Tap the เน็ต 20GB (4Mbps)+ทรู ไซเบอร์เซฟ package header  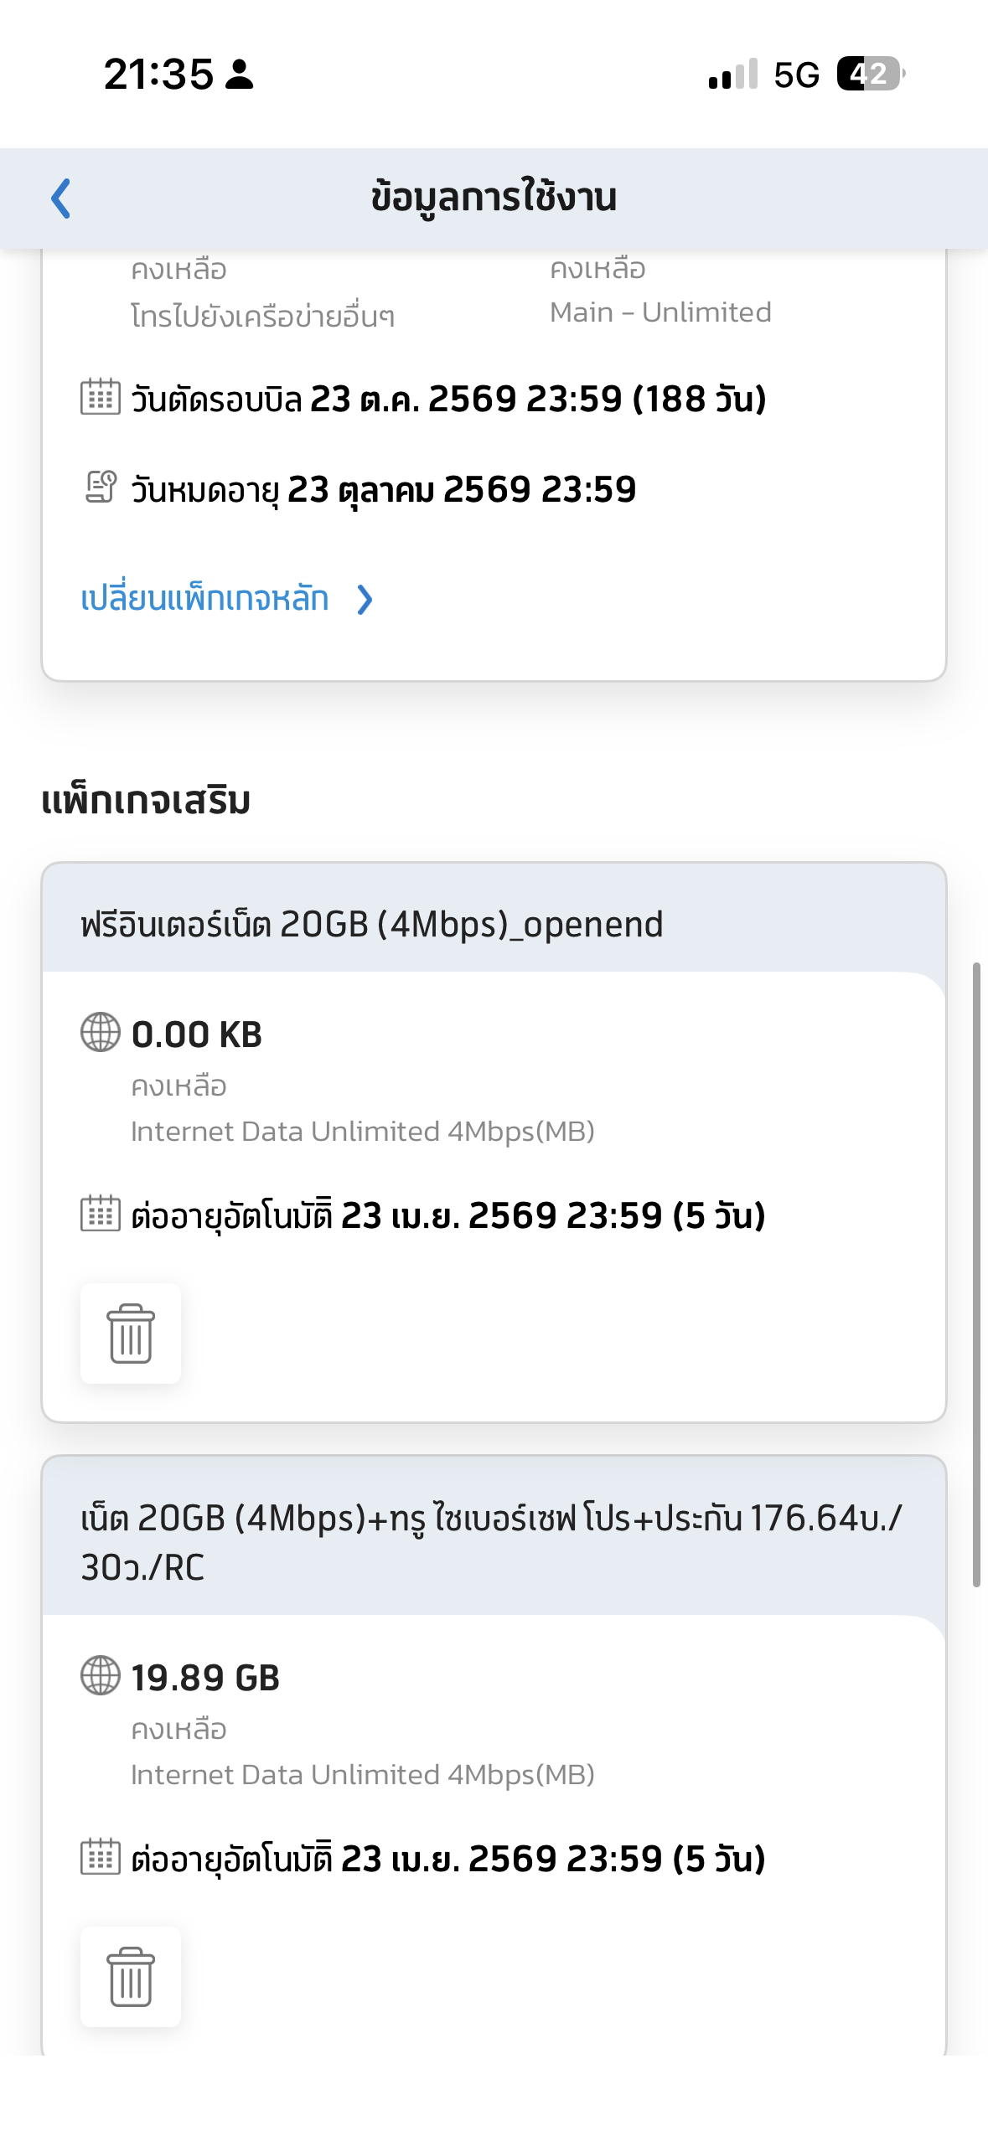[491, 1541]
